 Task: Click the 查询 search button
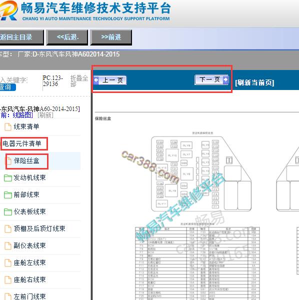pyautogui.click(x=7, y=87)
